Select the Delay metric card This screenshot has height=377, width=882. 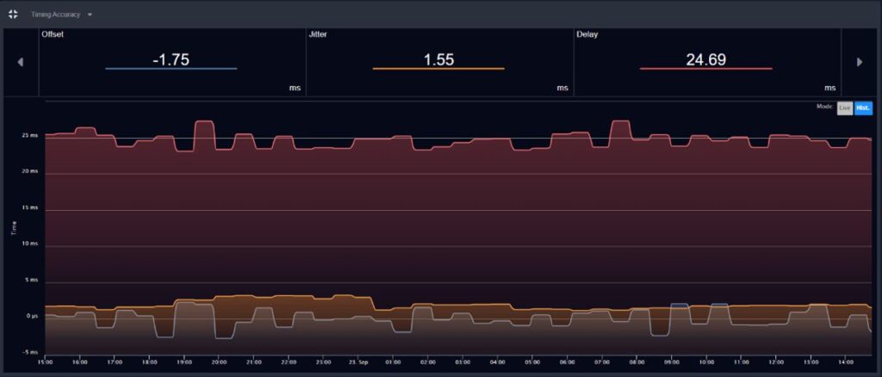706,62
